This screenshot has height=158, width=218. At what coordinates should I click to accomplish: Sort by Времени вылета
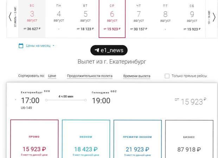click(x=137, y=76)
